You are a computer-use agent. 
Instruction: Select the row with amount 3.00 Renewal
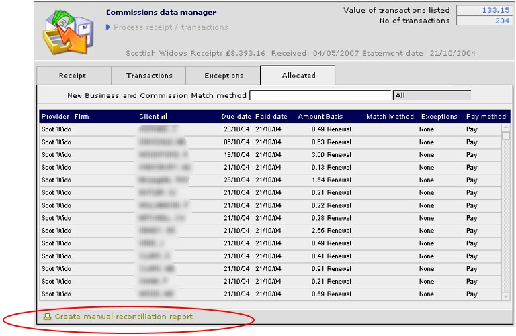pos(269,155)
